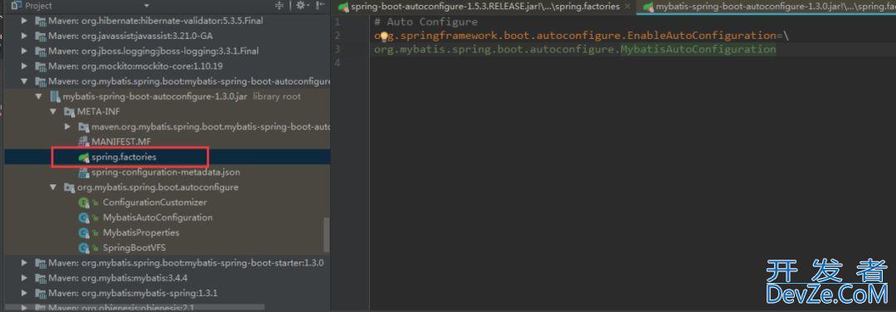The image size is (896, 312).
Task: Expand maven.org.mybatis.spring.boot folder
Action: pos(67,126)
